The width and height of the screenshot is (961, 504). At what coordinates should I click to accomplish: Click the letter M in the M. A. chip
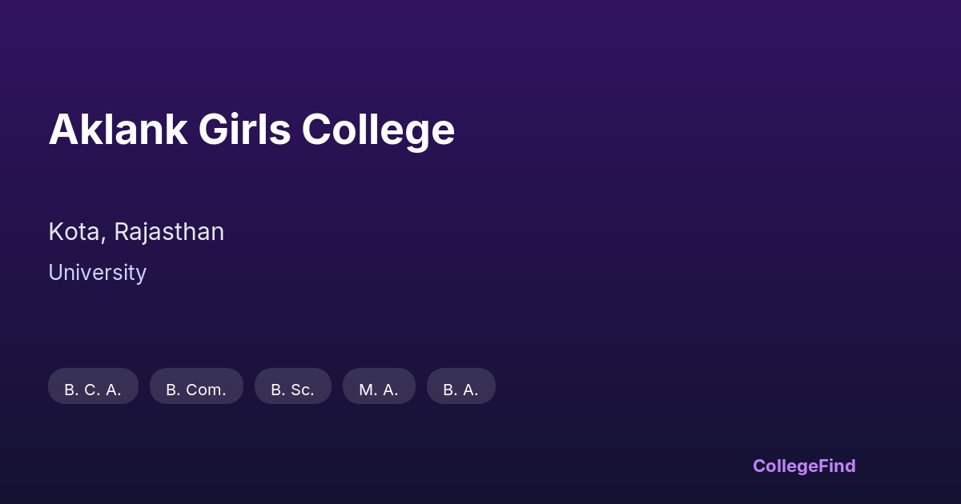[x=366, y=390]
